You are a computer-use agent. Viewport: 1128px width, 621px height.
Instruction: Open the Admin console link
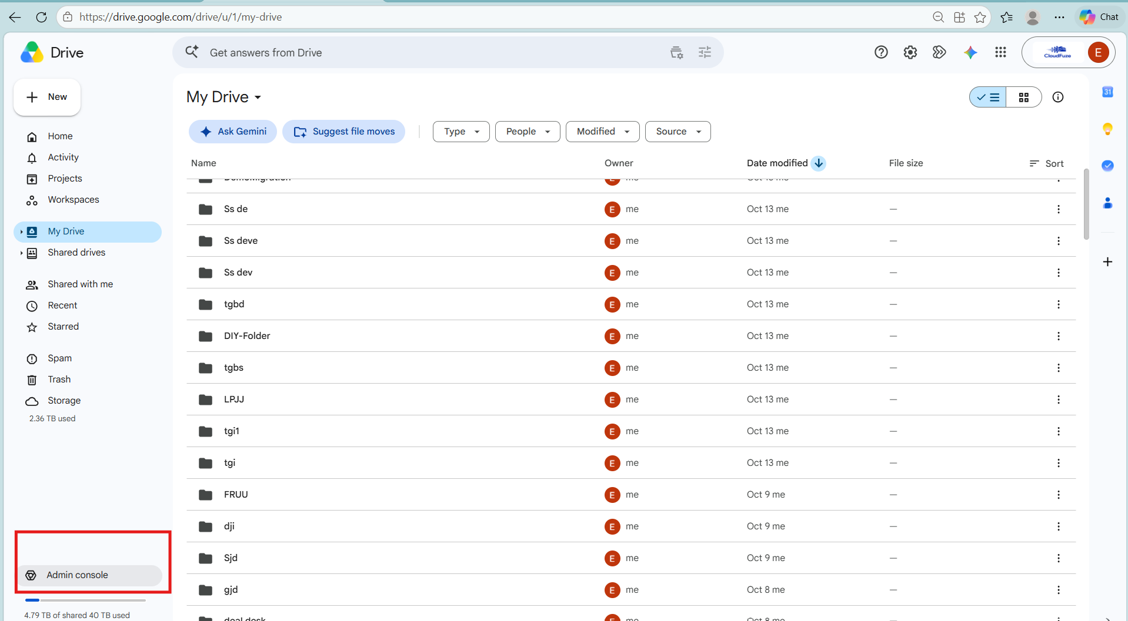point(89,575)
